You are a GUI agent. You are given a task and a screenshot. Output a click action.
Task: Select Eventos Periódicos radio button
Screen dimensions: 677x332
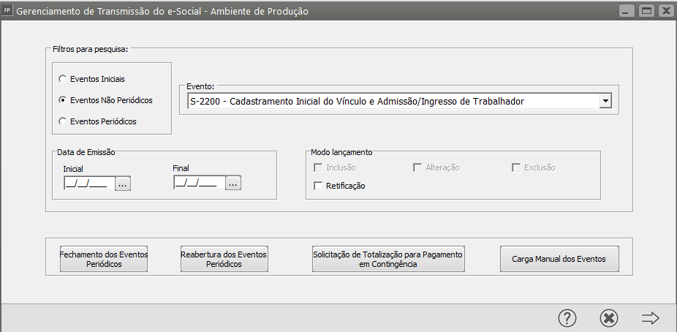click(x=63, y=121)
